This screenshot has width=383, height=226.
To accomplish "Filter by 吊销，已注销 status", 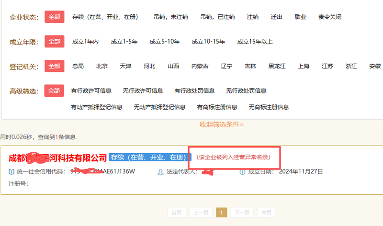I will click(x=217, y=17).
